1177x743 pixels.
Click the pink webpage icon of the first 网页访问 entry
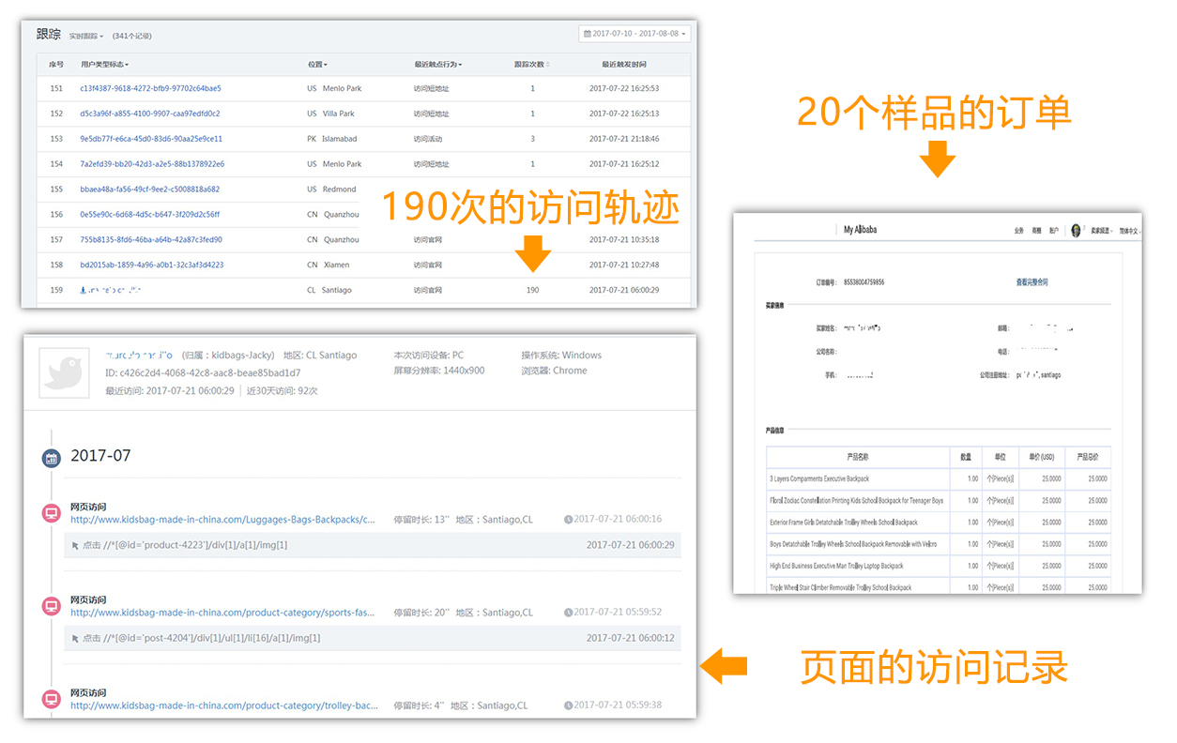coord(51,511)
